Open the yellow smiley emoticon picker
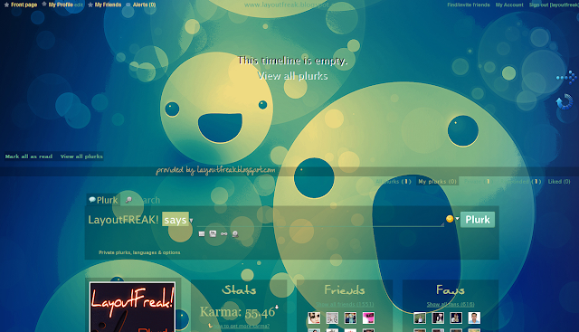This screenshot has height=332, width=579. tap(450, 219)
